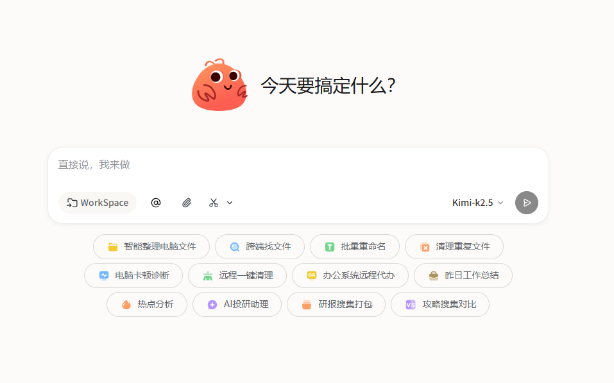
Task: Click the AI投研助理 quick action
Action: [236, 304]
